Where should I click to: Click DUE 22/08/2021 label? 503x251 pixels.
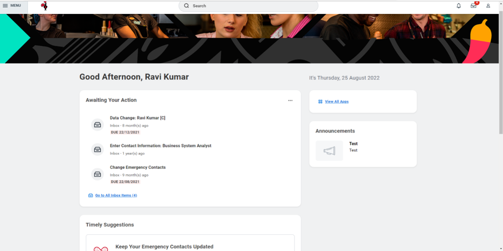point(125,182)
